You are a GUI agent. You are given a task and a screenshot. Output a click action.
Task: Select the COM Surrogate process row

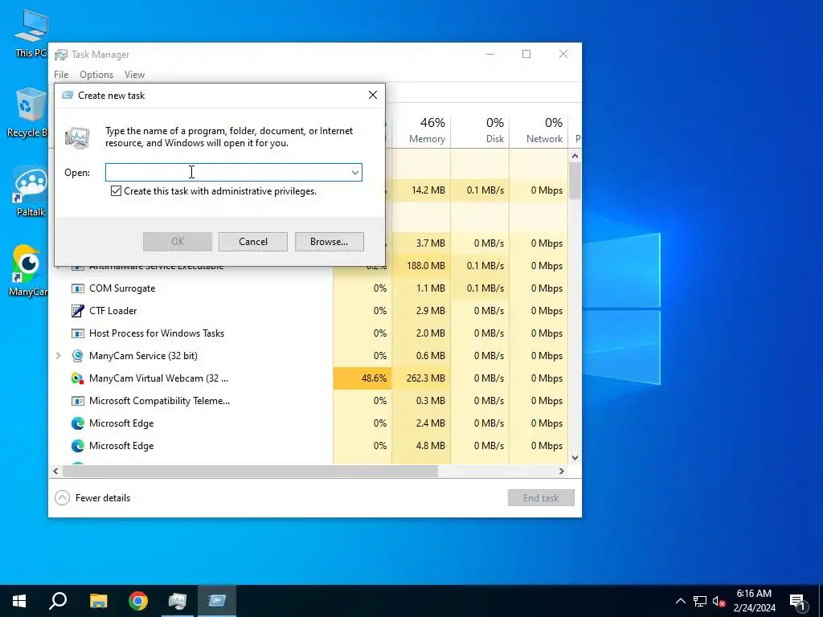(x=309, y=288)
